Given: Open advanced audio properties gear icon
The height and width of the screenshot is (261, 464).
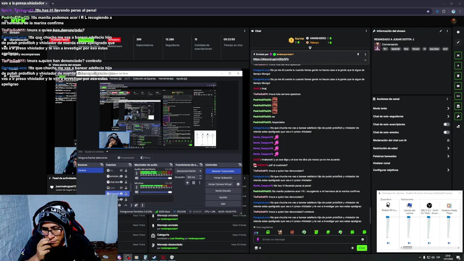Looking at the screenshot, I should (136, 205).
